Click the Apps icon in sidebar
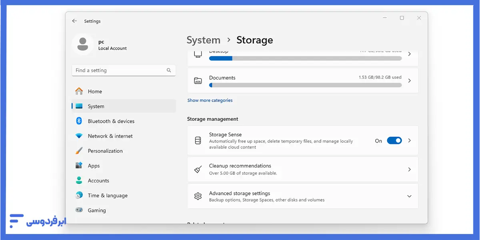The image size is (480, 240). (79, 166)
